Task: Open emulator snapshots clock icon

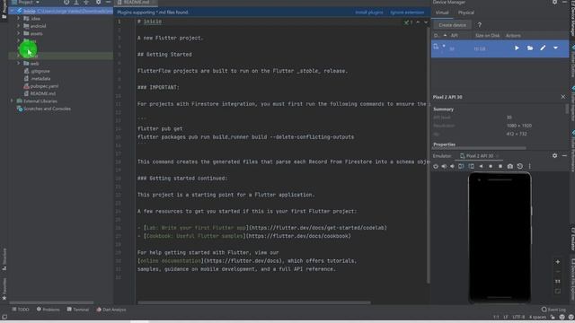Action: 520,166
